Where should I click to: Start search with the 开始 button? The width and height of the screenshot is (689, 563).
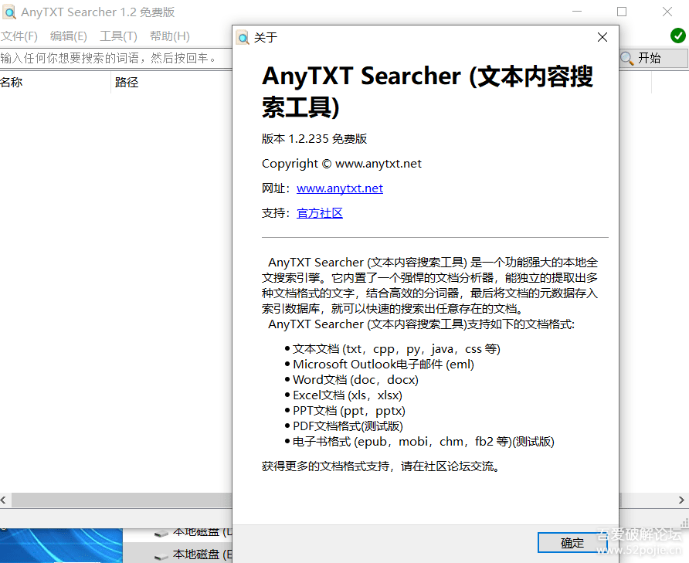tap(653, 58)
